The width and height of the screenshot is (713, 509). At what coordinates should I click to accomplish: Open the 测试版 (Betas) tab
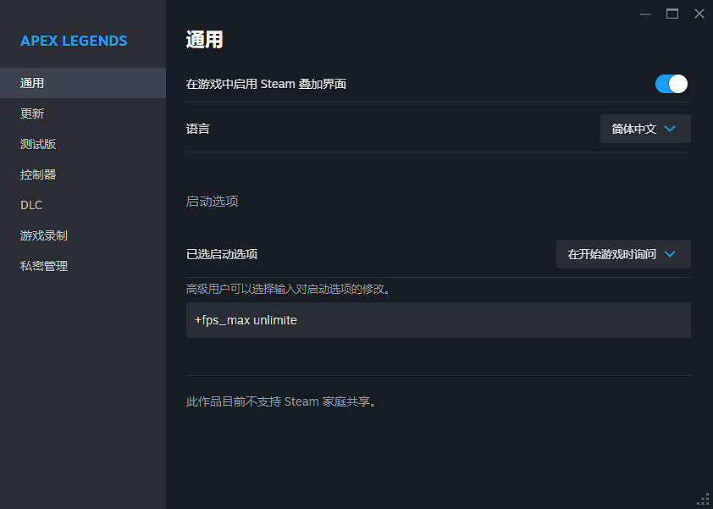(x=37, y=143)
